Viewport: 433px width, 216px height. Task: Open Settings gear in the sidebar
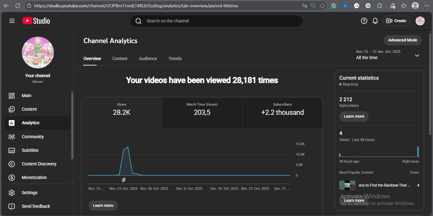[x=12, y=193]
